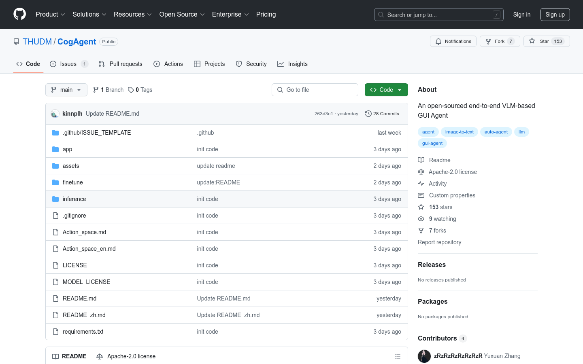Click the auto-agent topic tag
This screenshot has width=583, height=364.
496,132
